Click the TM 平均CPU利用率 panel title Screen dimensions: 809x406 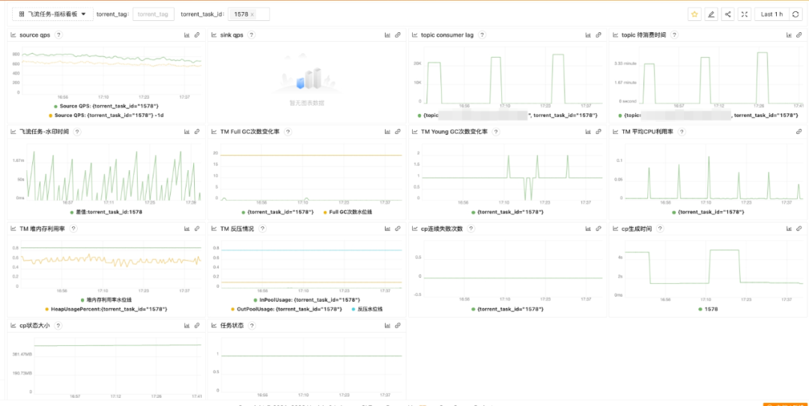[x=647, y=132]
